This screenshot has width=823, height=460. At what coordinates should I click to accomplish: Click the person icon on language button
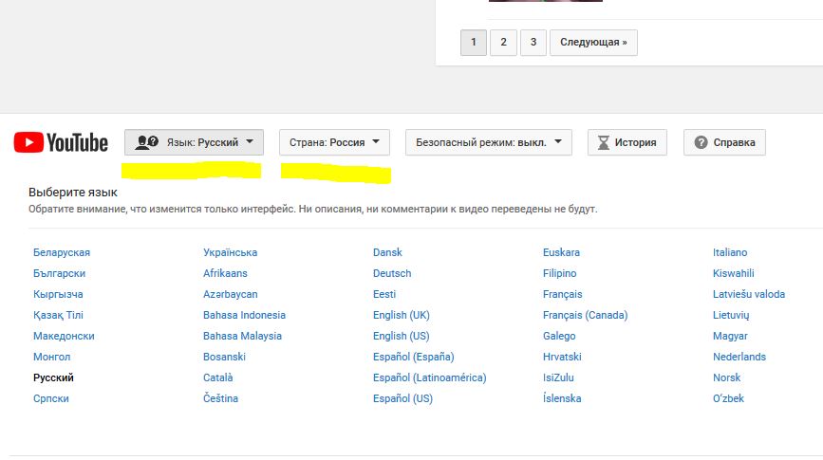coord(146,143)
